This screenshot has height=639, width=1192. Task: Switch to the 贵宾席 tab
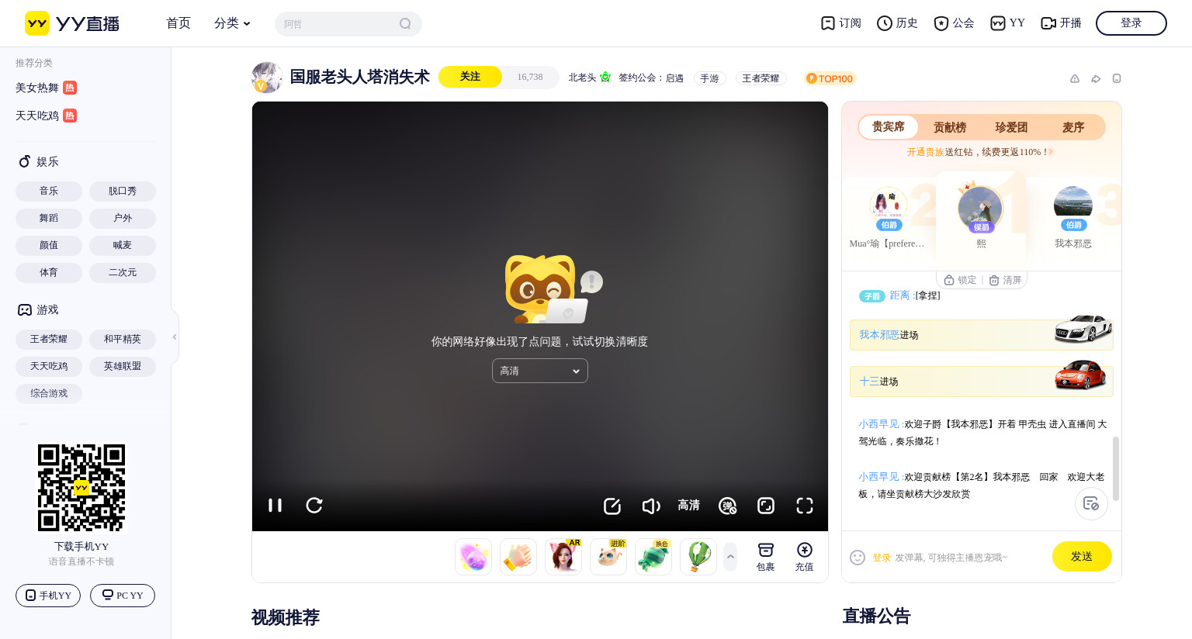[x=889, y=126]
